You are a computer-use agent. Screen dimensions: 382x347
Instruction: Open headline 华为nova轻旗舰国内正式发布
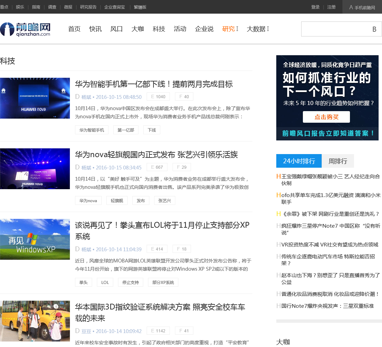click(x=157, y=155)
